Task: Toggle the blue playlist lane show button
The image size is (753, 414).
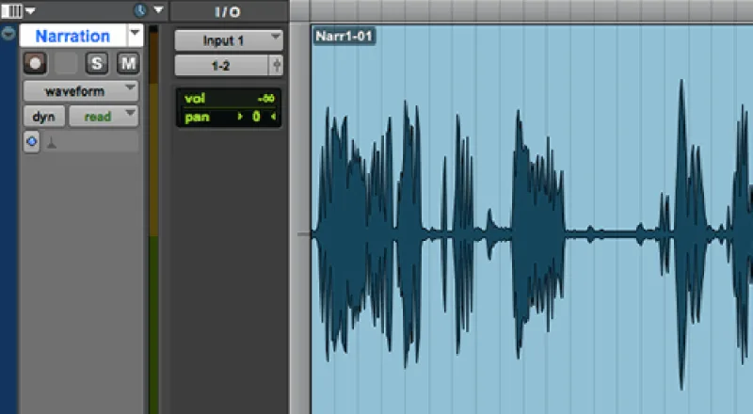Action: click(x=32, y=142)
